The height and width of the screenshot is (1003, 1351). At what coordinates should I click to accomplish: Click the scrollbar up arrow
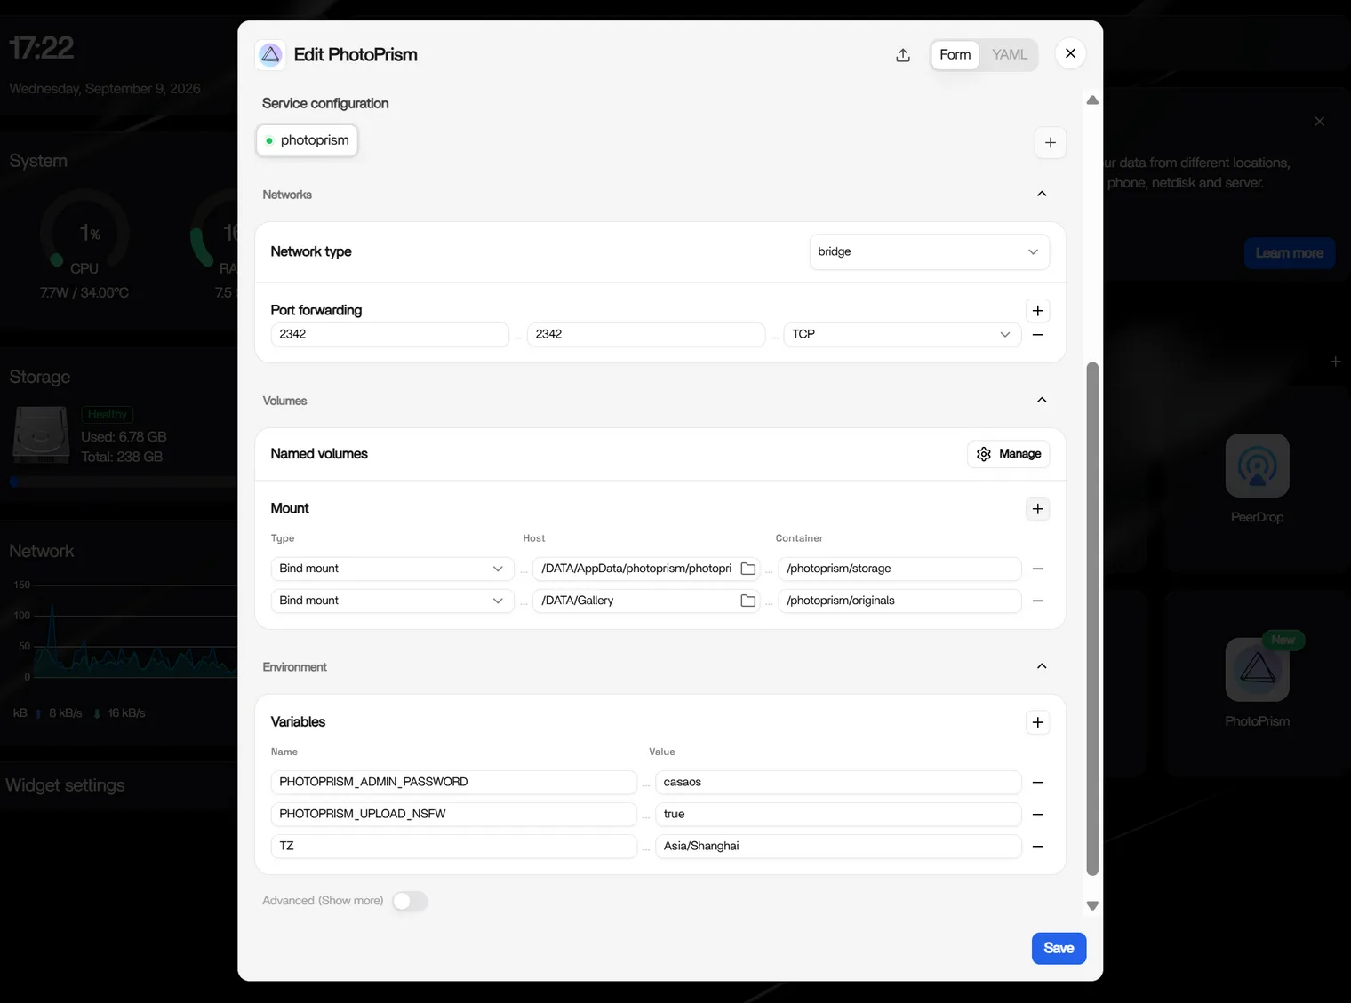[x=1092, y=100]
